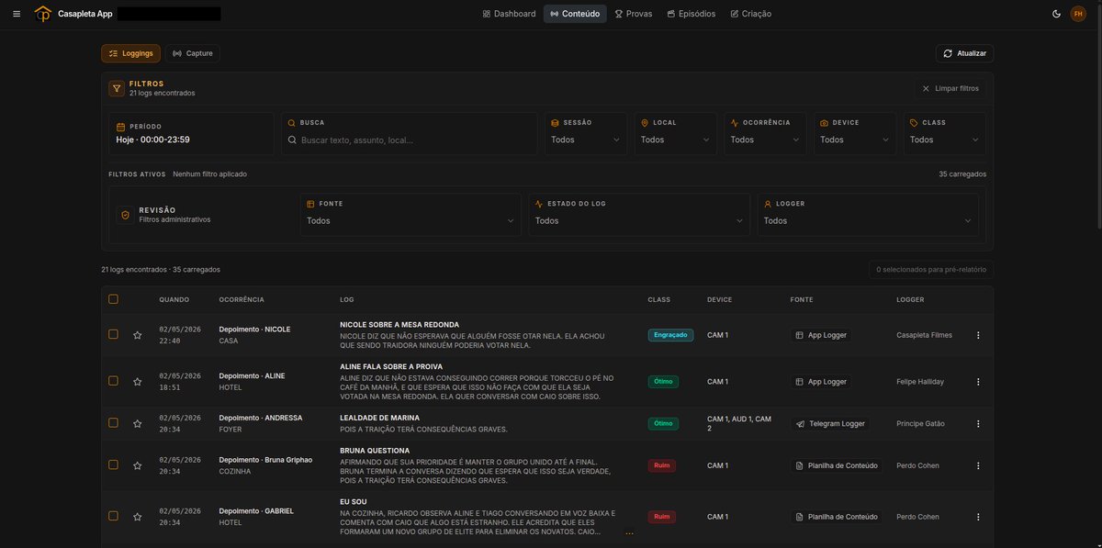Check the ALINE row checkbox
The width and height of the screenshot is (1102, 548).
click(113, 380)
